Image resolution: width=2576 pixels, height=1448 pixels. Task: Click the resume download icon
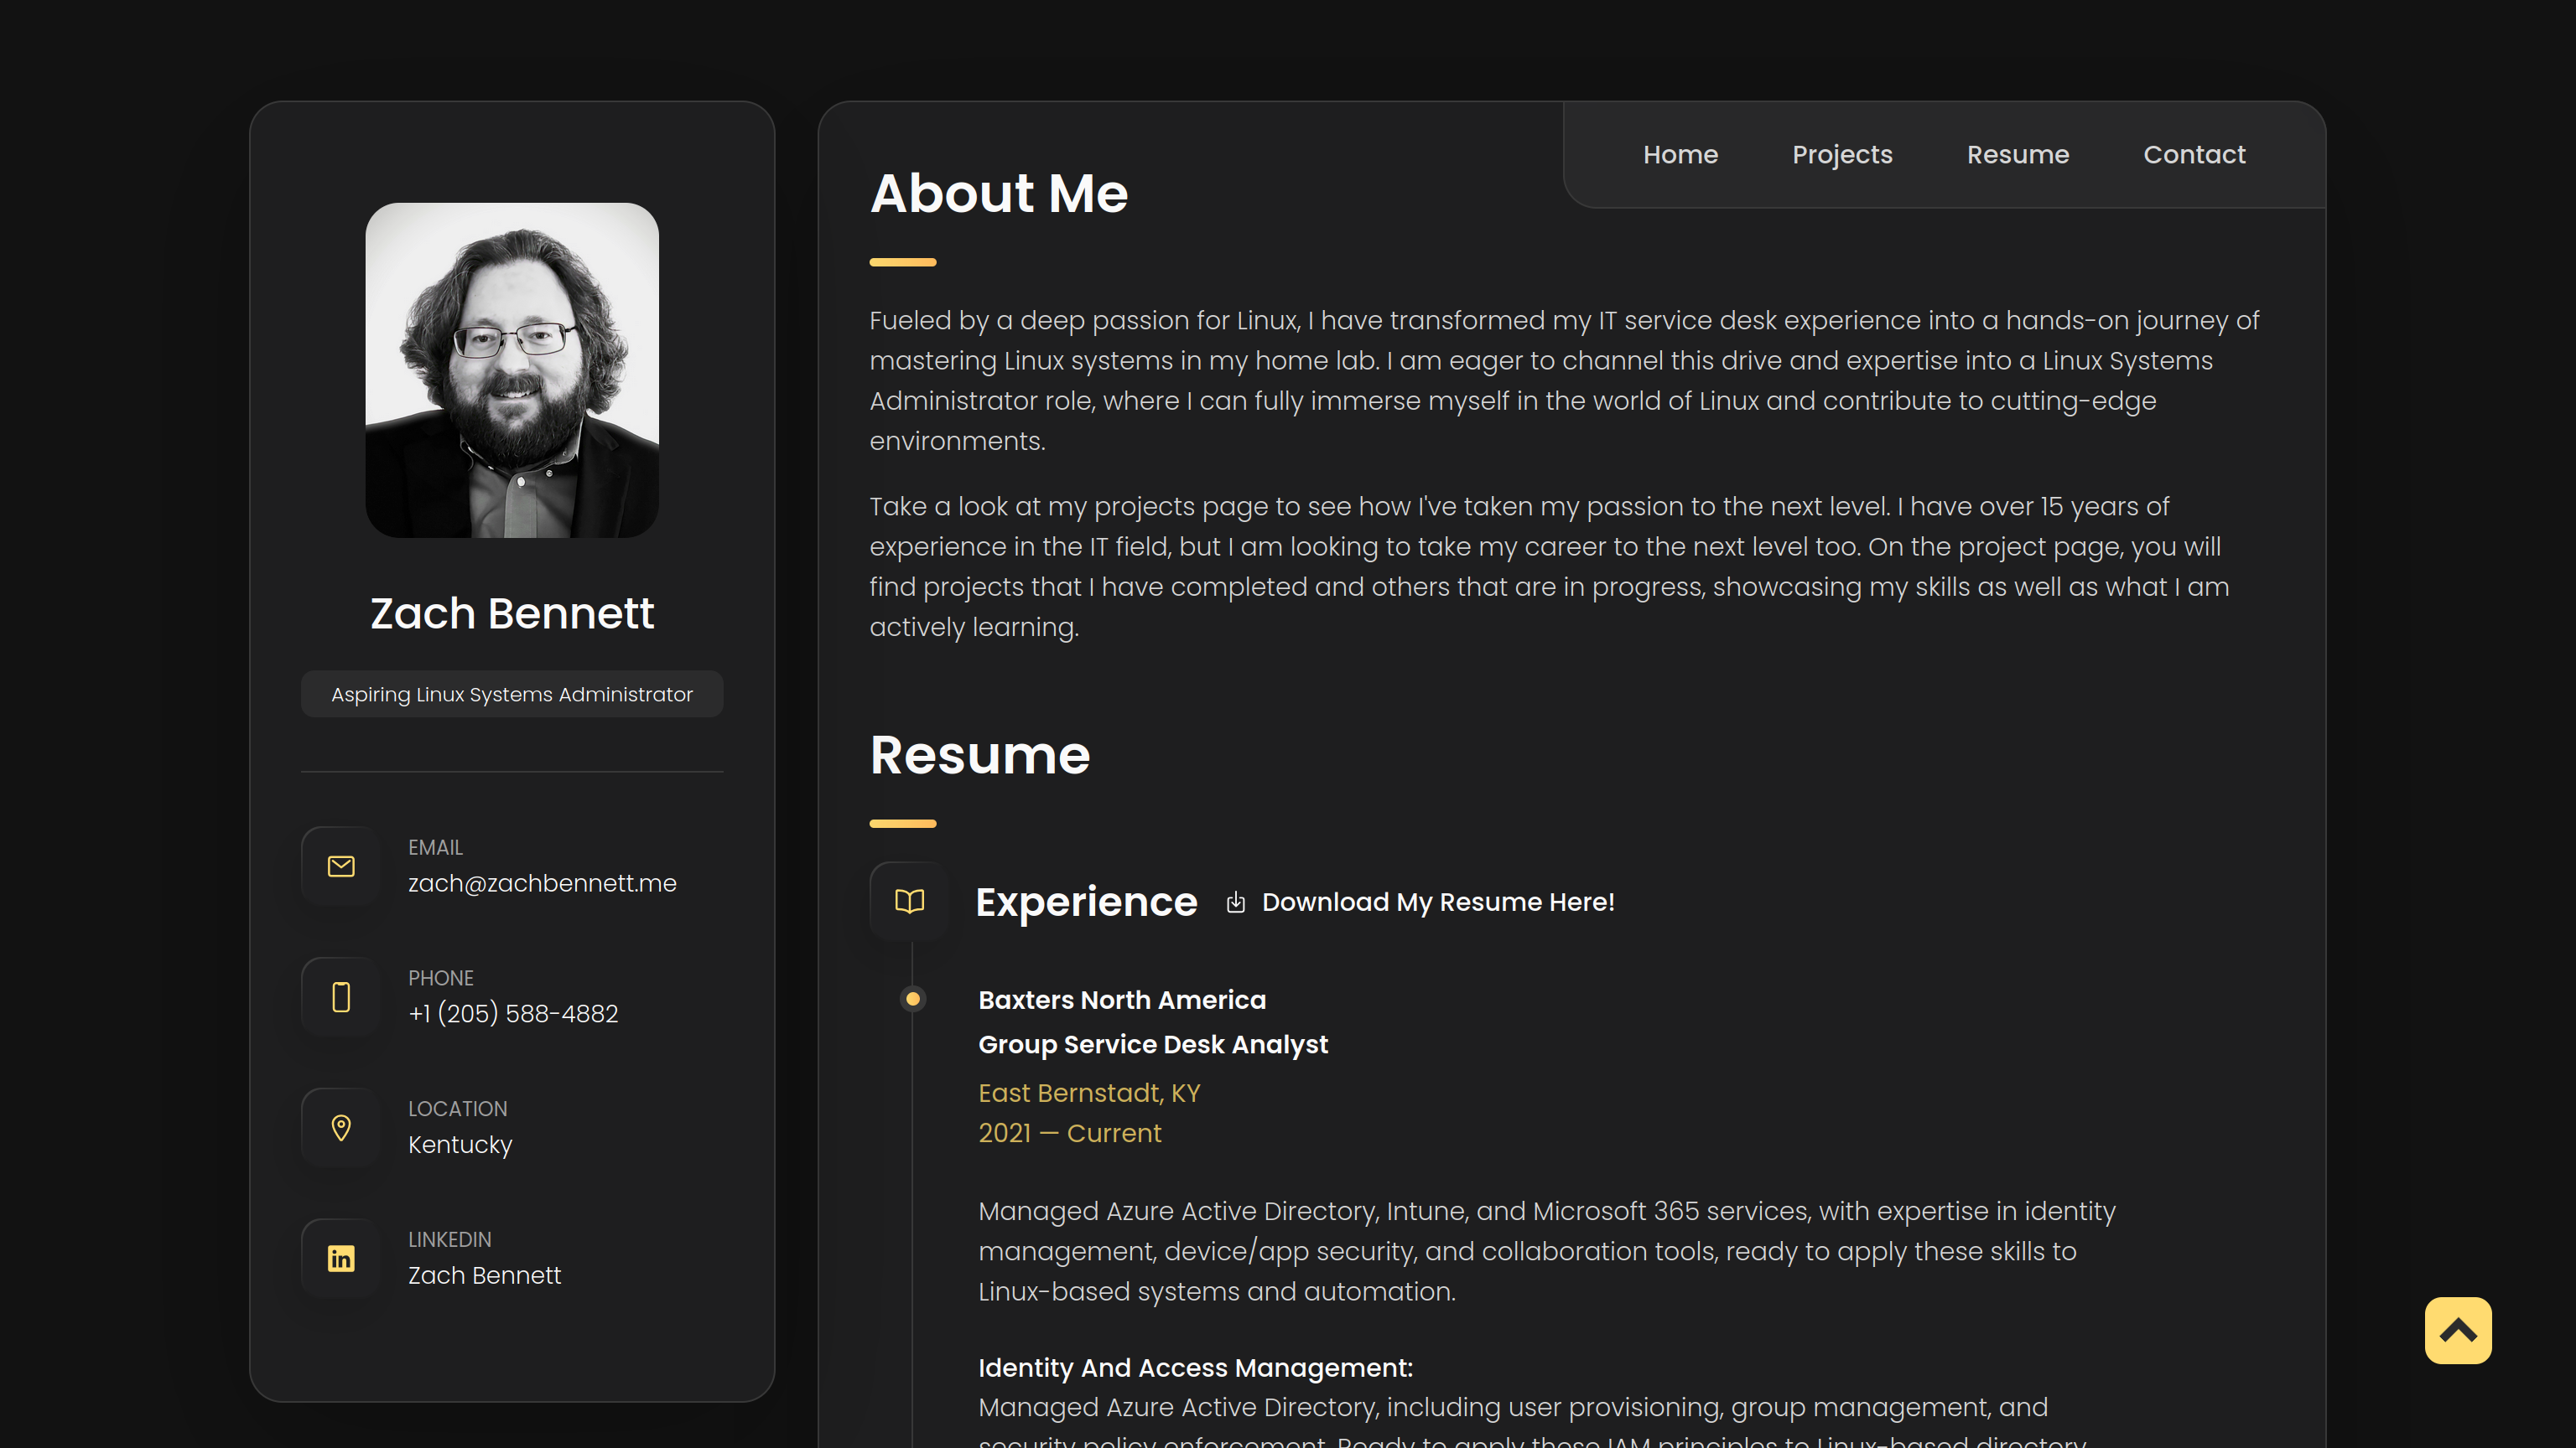(x=1236, y=902)
